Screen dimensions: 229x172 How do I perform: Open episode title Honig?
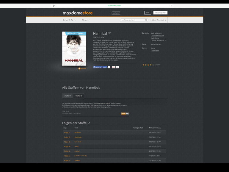point(76,147)
